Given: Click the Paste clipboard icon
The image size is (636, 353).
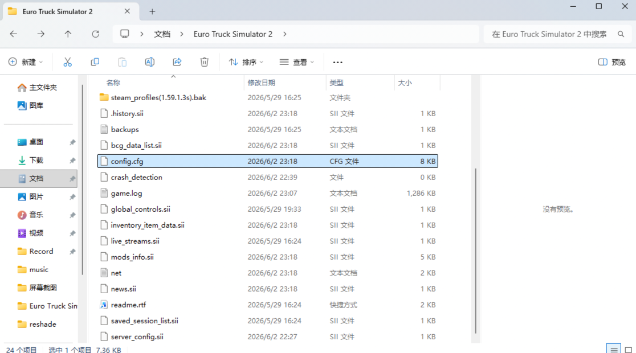Looking at the screenshot, I should pos(122,62).
